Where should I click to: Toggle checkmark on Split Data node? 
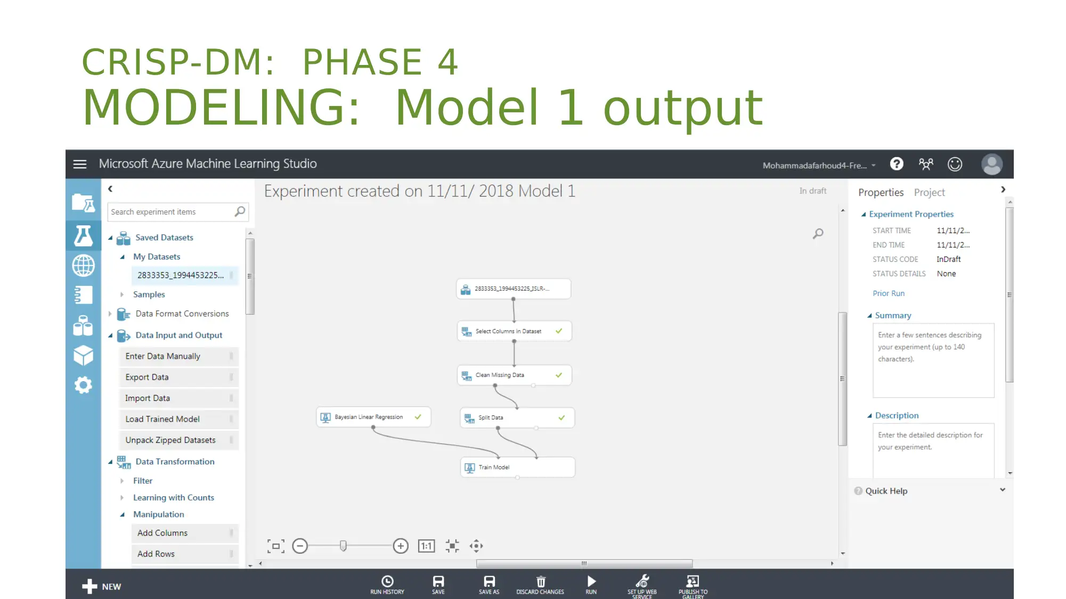coord(561,417)
